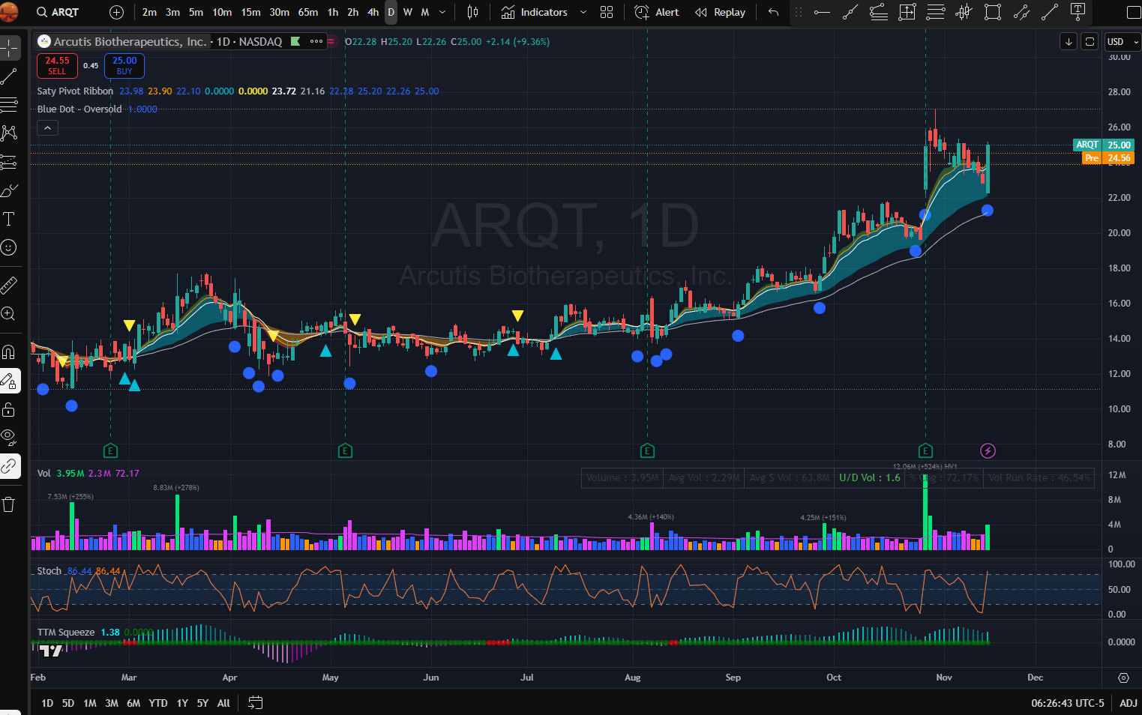
Task: Open the emoji and icons tool
Action: [9, 247]
